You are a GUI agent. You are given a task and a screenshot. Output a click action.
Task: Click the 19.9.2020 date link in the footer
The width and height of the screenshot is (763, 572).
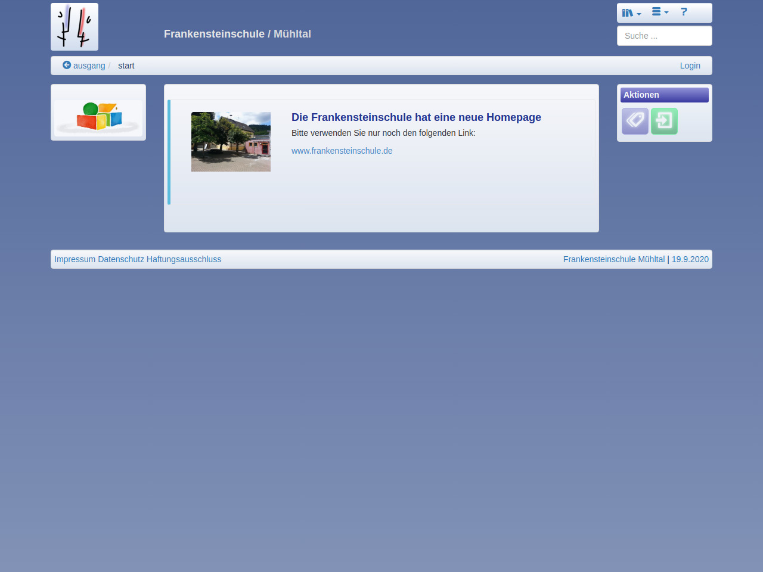click(x=690, y=259)
